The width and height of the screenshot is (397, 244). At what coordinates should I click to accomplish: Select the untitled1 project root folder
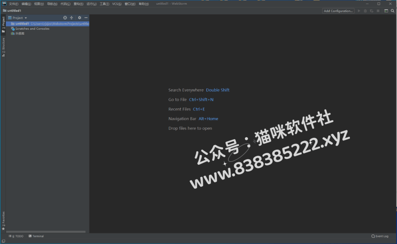[x=47, y=24]
